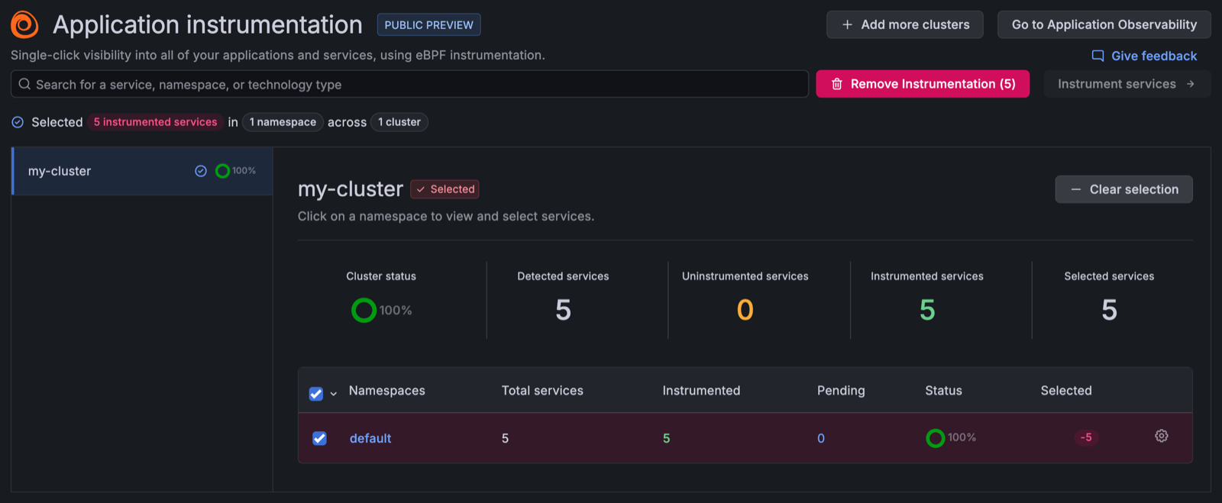Click the check-circle icon next to Selected summary
This screenshot has width=1222, height=503.
click(x=18, y=122)
